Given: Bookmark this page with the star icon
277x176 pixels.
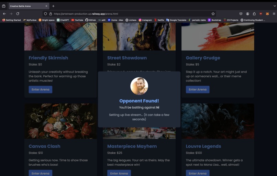Looking at the screenshot, I should [213, 14].
